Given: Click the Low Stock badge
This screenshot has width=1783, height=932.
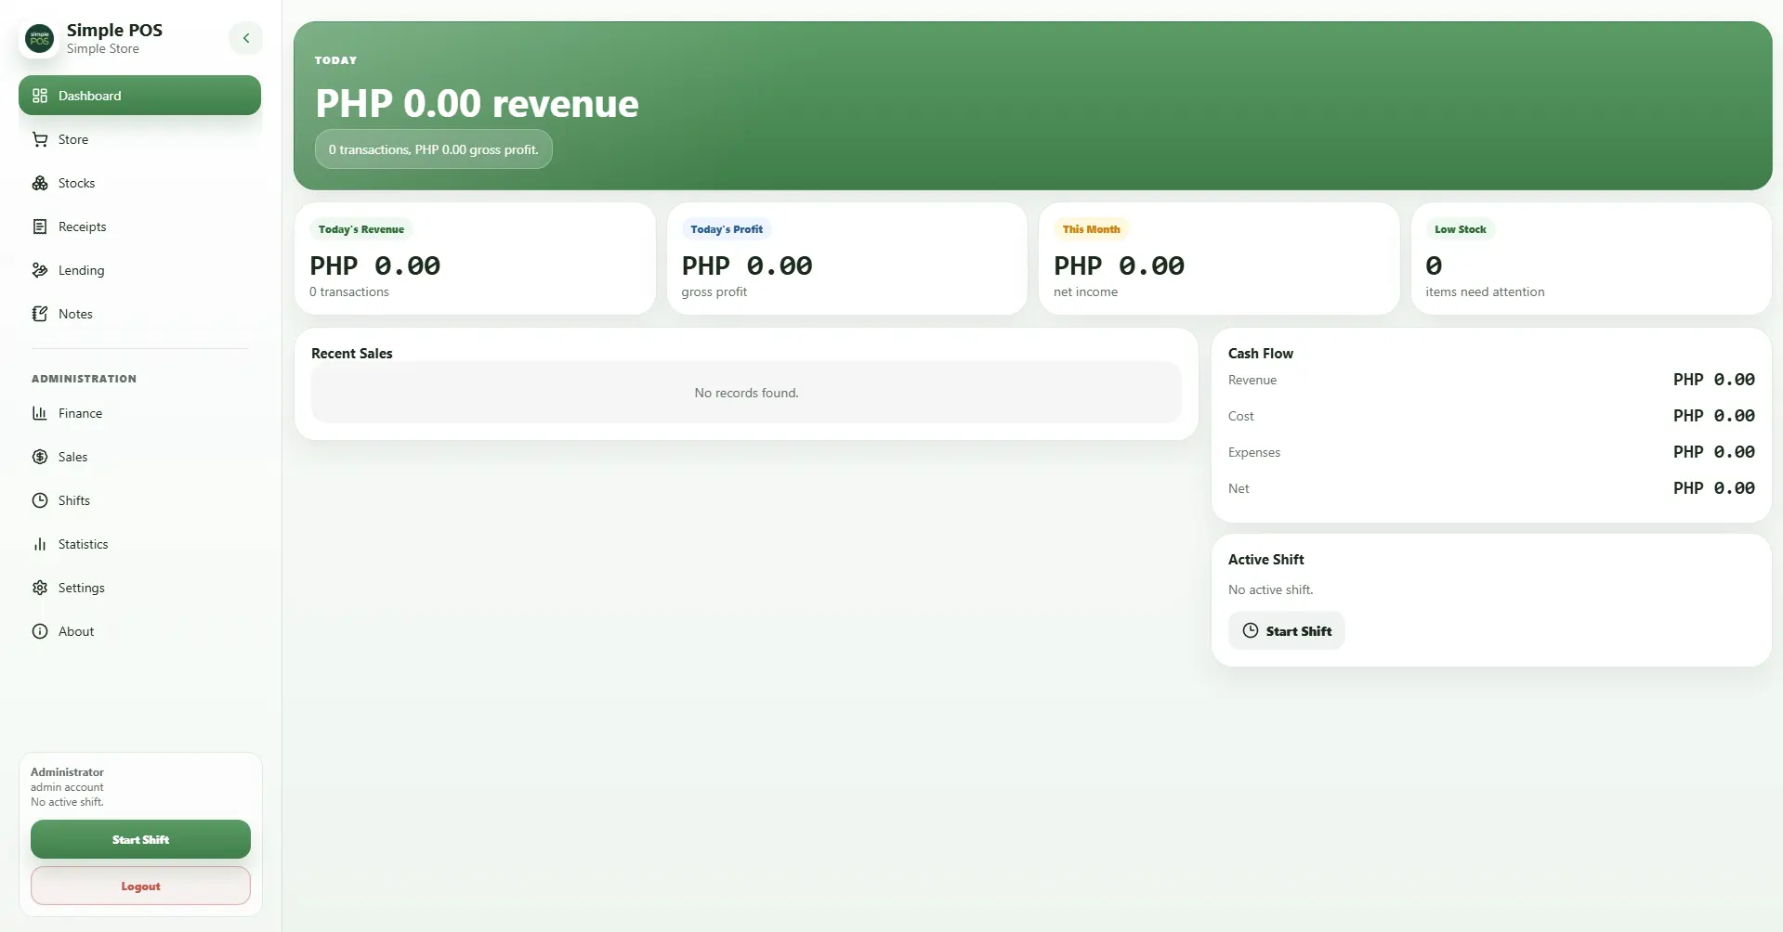Looking at the screenshot, I should coord(1461,229).
